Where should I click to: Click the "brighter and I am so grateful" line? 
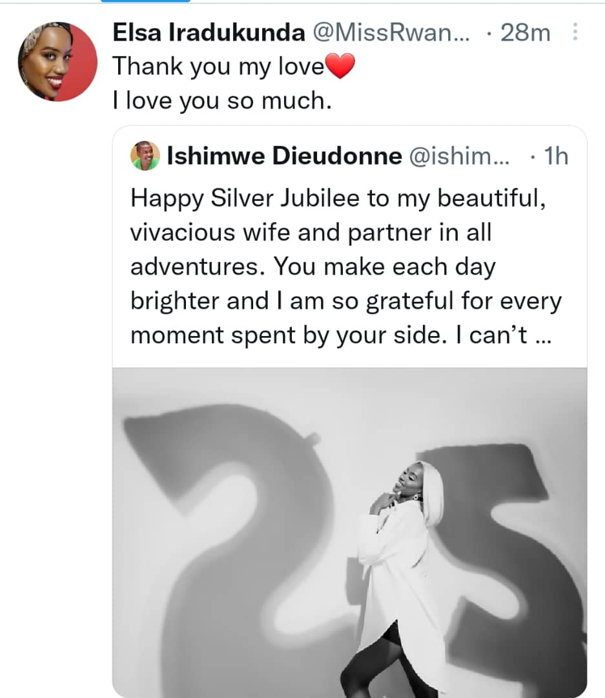pyautogui.click(x=346, y=301)
